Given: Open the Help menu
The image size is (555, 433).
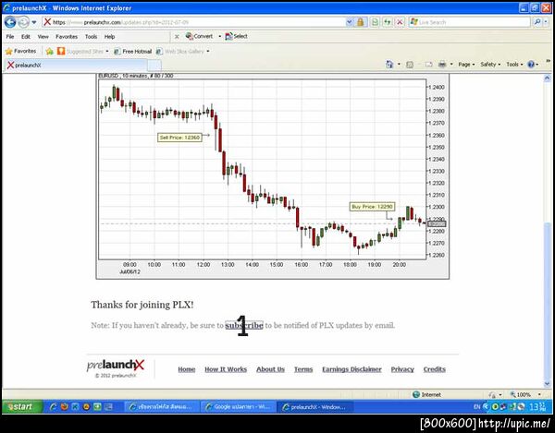Looking at the screenshot, I should coord(110,36).
